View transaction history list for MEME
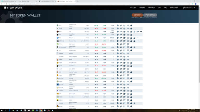Screen dimensions: 200x112 128,100
